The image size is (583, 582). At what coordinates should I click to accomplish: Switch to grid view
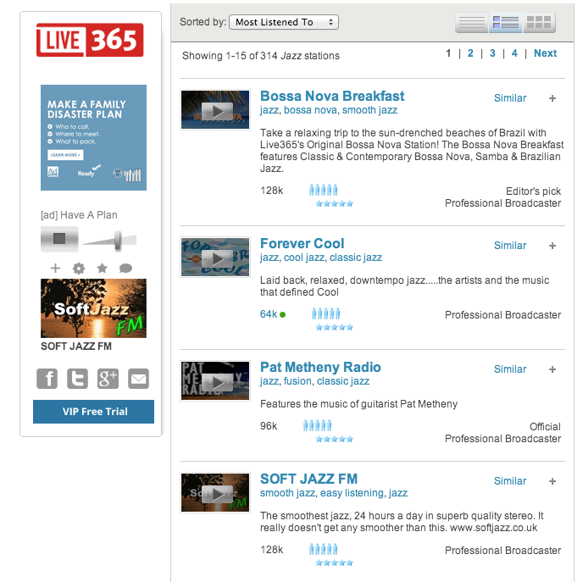tap(539, 22)
